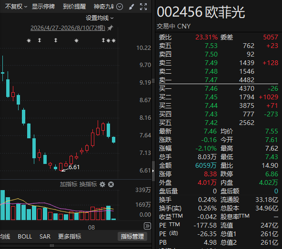Select the brush drawing tool icon
Screen dimensions: 282x249
coord(131,7)
